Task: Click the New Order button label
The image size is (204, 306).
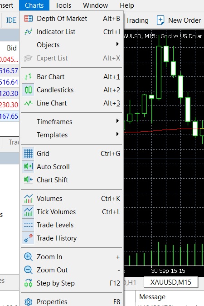Action: point(185,20)
